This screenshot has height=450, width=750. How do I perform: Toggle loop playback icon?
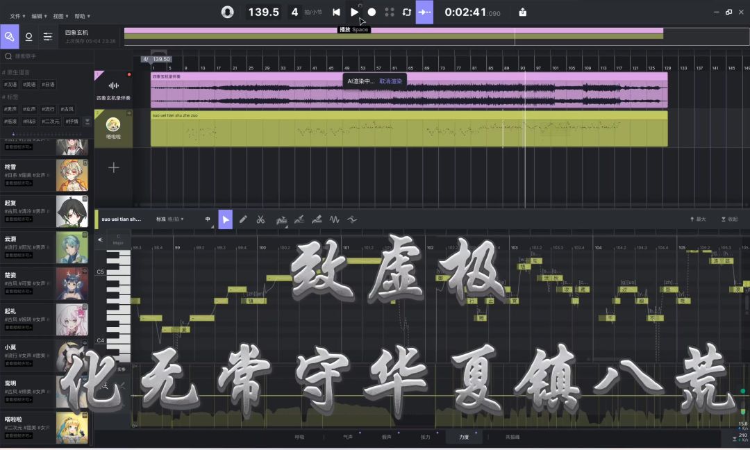pyautogui.click(x=407, y=12)
